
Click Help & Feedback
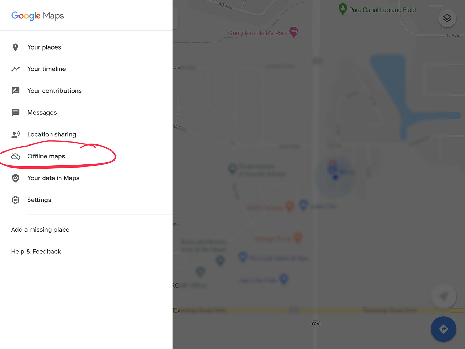click(x=36, y=251)
